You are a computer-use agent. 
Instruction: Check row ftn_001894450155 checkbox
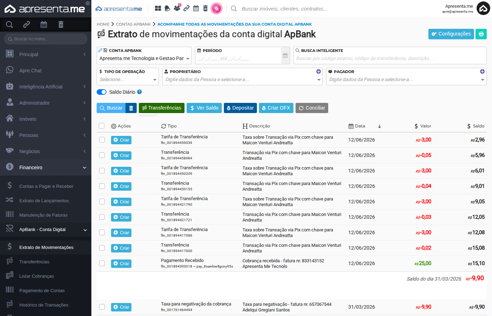click(102, 186)
